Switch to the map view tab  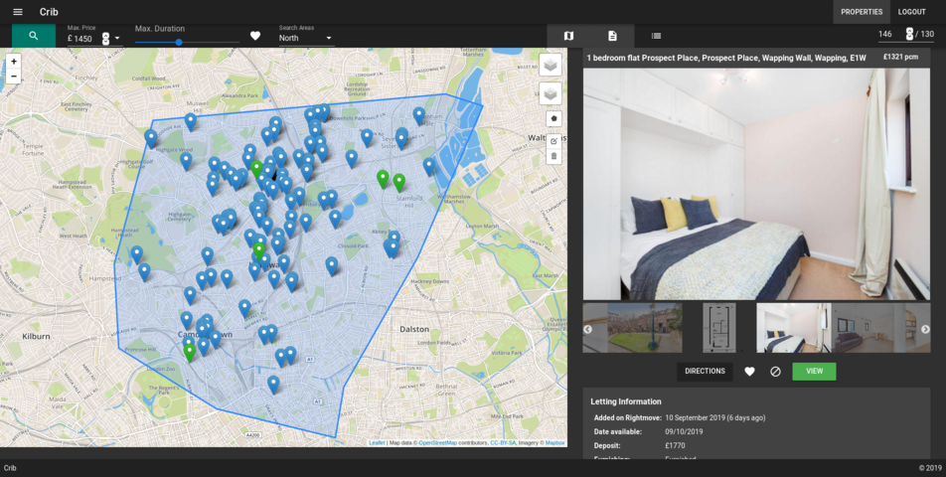[x=568, y=36]
